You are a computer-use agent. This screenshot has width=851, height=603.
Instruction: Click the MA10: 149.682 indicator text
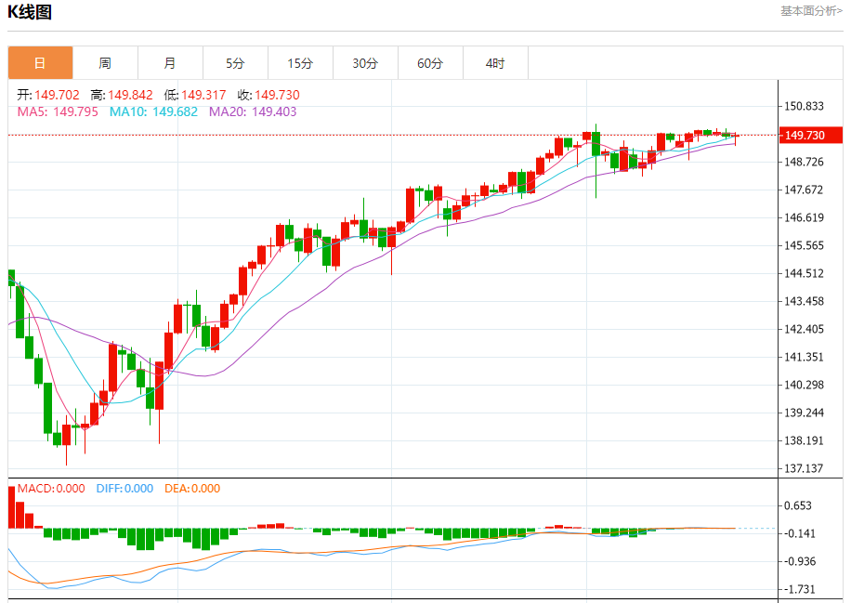coord(153,111)
